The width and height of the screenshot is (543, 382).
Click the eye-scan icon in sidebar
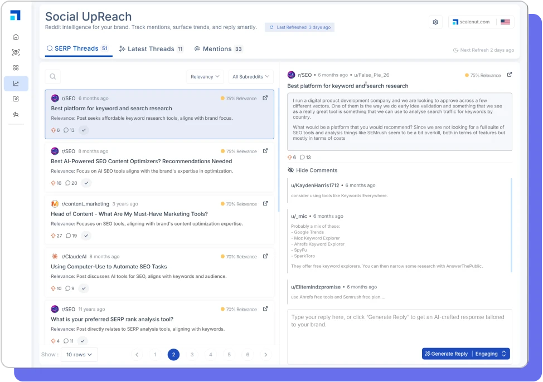pos(16,52)
